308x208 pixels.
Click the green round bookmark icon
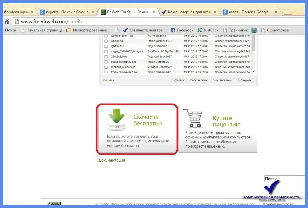254,30
